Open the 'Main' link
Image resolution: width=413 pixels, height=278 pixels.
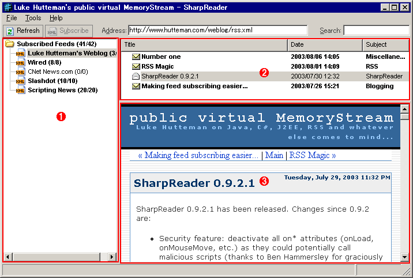click(x=274, y=155)
